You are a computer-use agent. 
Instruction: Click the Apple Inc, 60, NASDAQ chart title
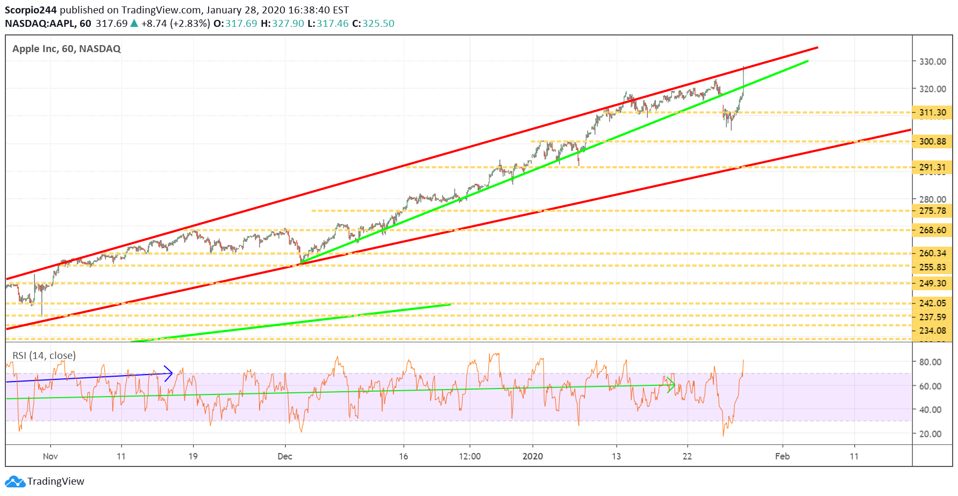tap(67, 49)
